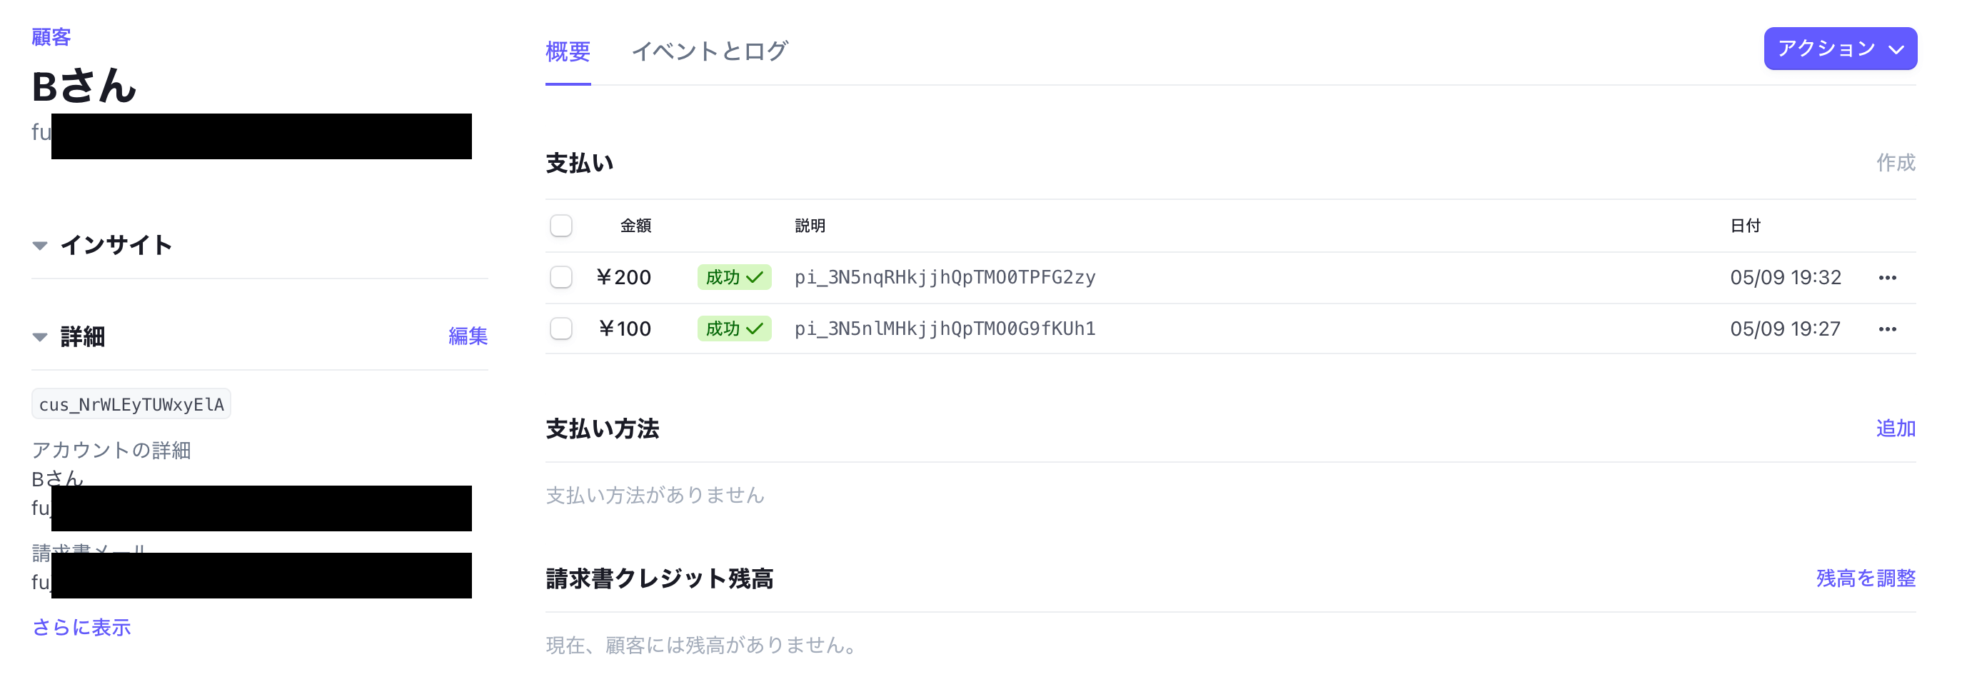Open payment pi_3N5nqRHkjjhQpTMO0TPFG2zy
Image resolution: width=1962 pixels, height=687 pixels.
945,277
